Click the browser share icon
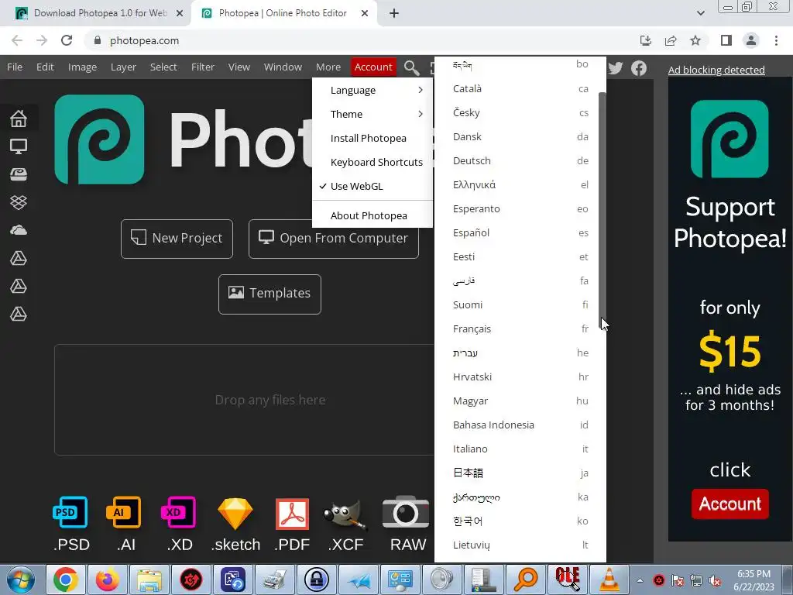 [x=671, y=40]
